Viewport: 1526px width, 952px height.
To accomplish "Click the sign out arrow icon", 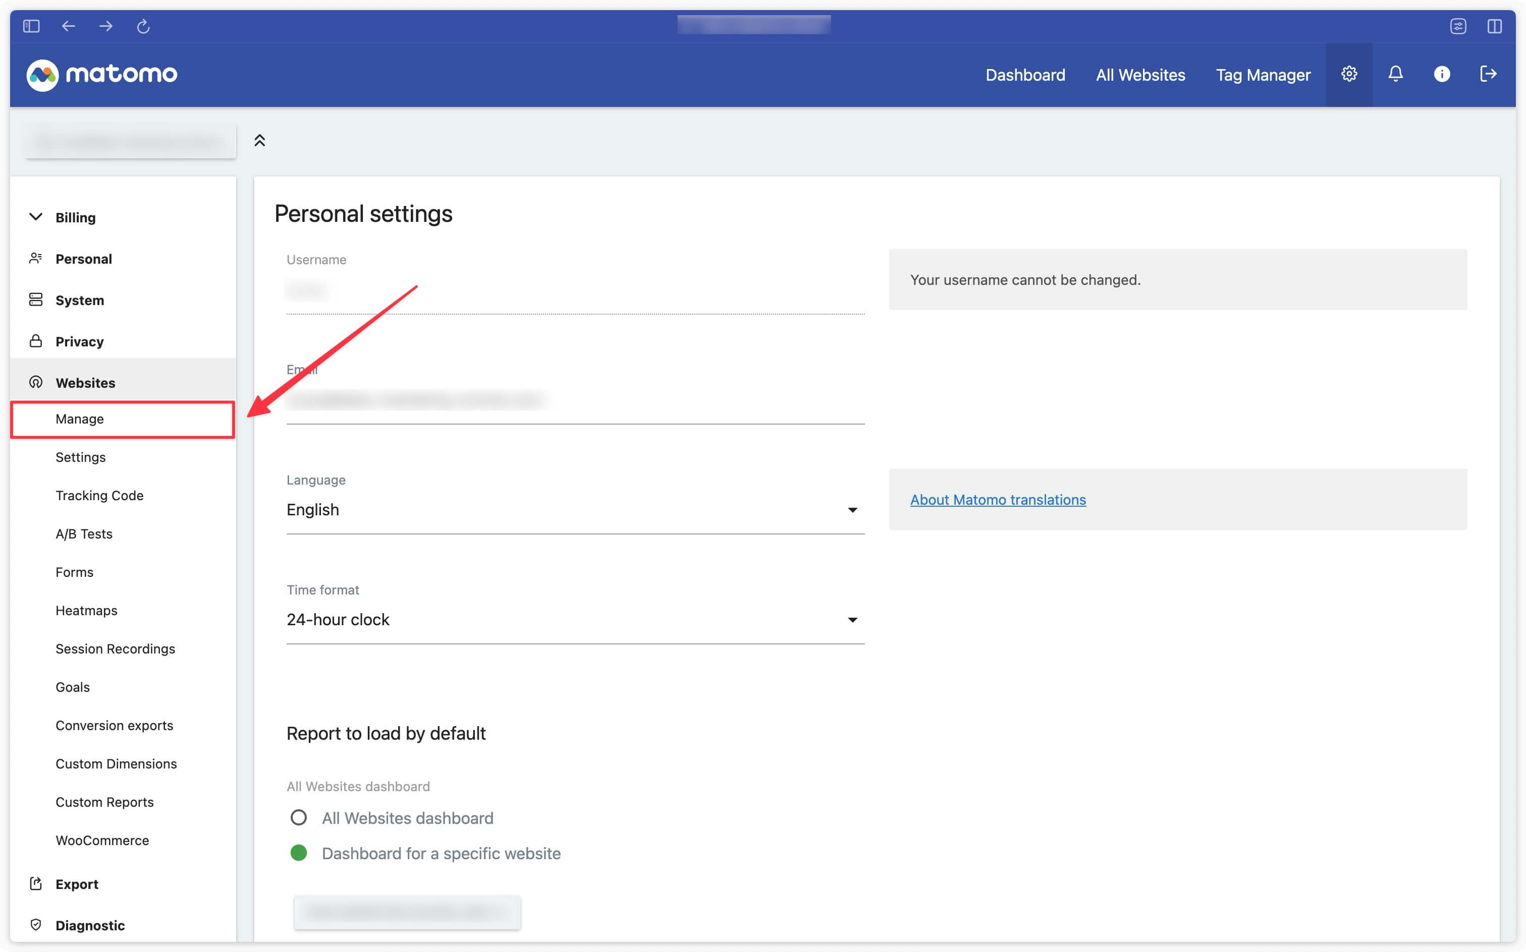I will [x=1489, y=75].
